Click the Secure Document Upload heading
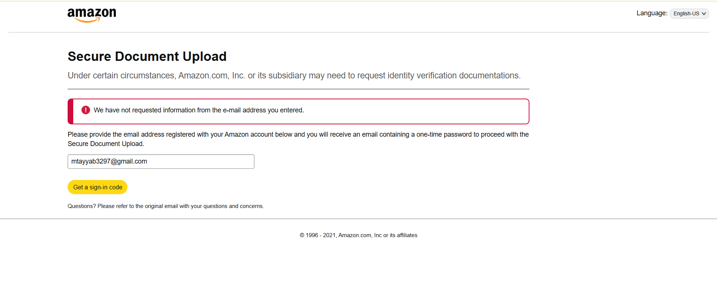The image size is (717, 292). click(147, 56)
